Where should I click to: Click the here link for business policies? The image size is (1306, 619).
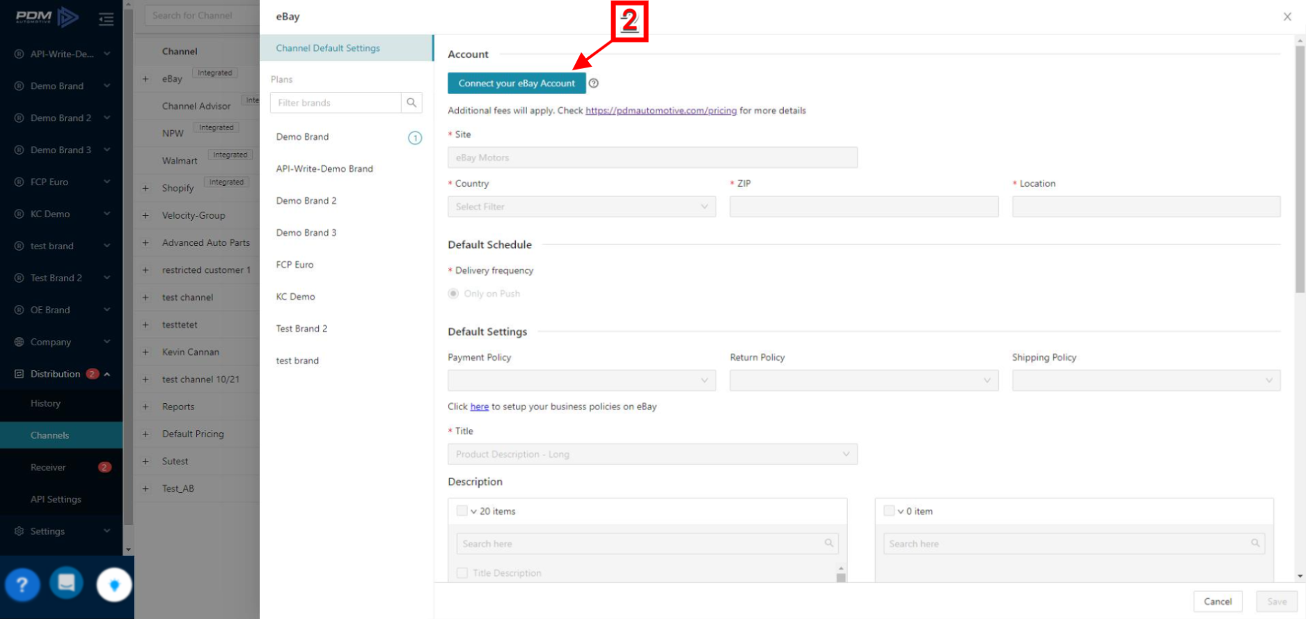tap(479, 407)
